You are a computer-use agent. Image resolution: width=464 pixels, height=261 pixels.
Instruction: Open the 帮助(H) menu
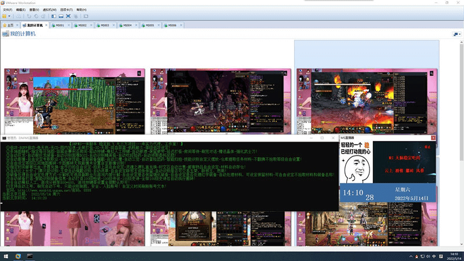pyautogui.click(x=81, y=10)
